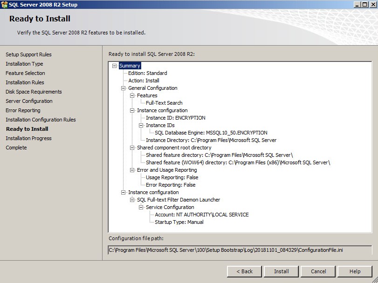This screenshot has height=283, width=378.
Task: Select the Disk Space Requirements step
Action: (x=34, y=92)
